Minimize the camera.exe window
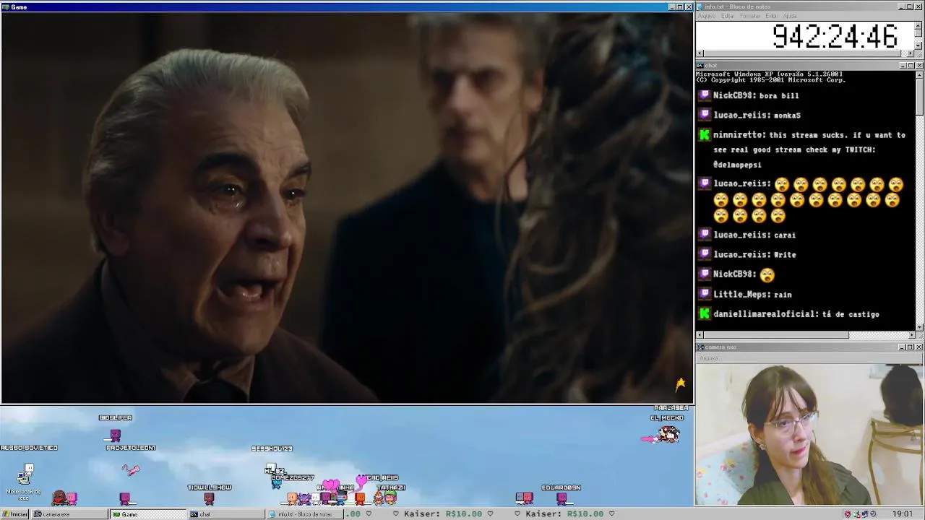This screenshot has height=520, width=925. 903,347
